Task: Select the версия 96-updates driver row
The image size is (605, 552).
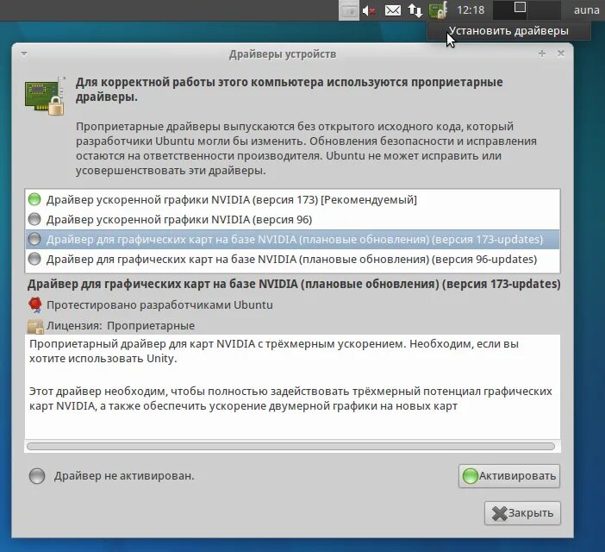Action: pyautogui.click(x=292, y=259)
